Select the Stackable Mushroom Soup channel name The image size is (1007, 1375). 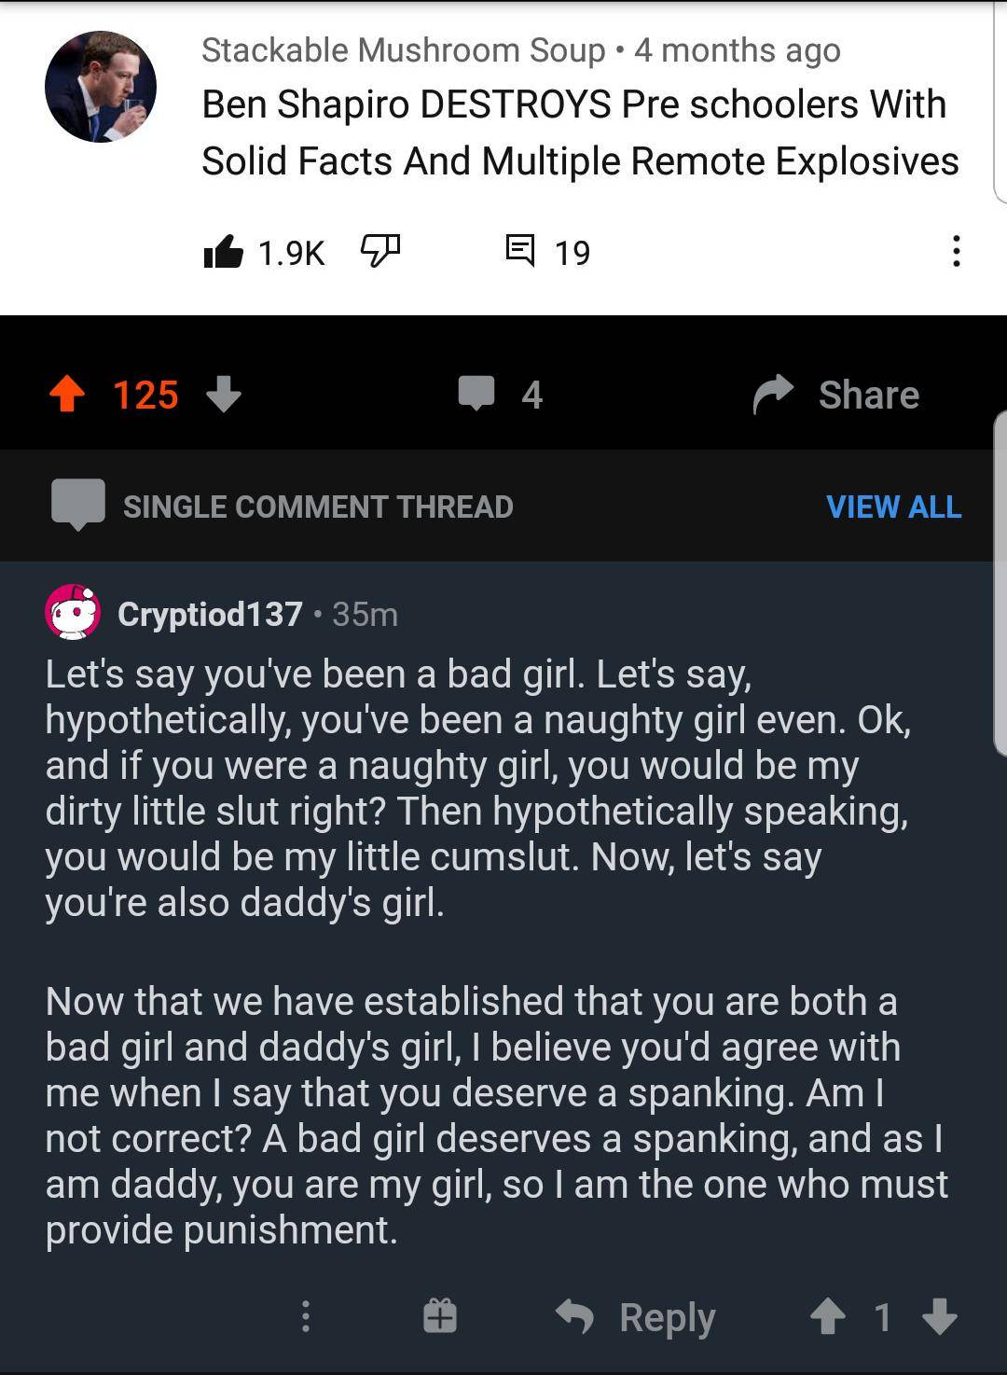coord(403,49)
